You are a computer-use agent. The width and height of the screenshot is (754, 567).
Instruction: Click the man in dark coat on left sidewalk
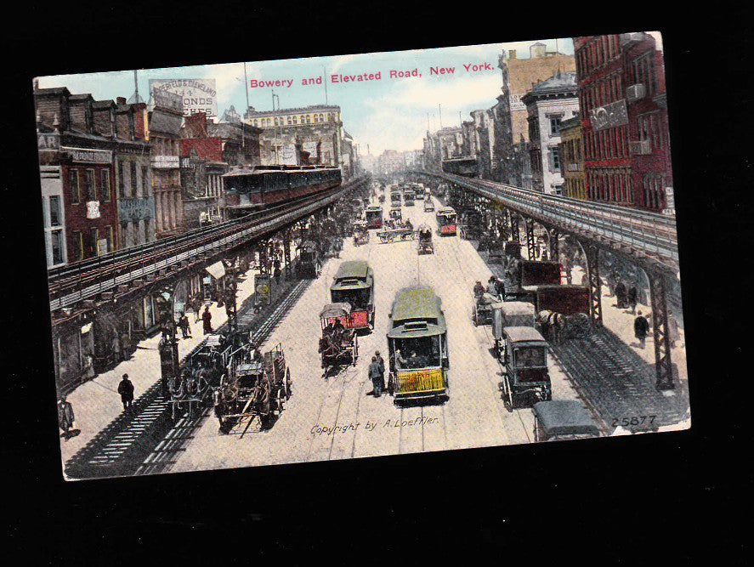click(126, 392)
